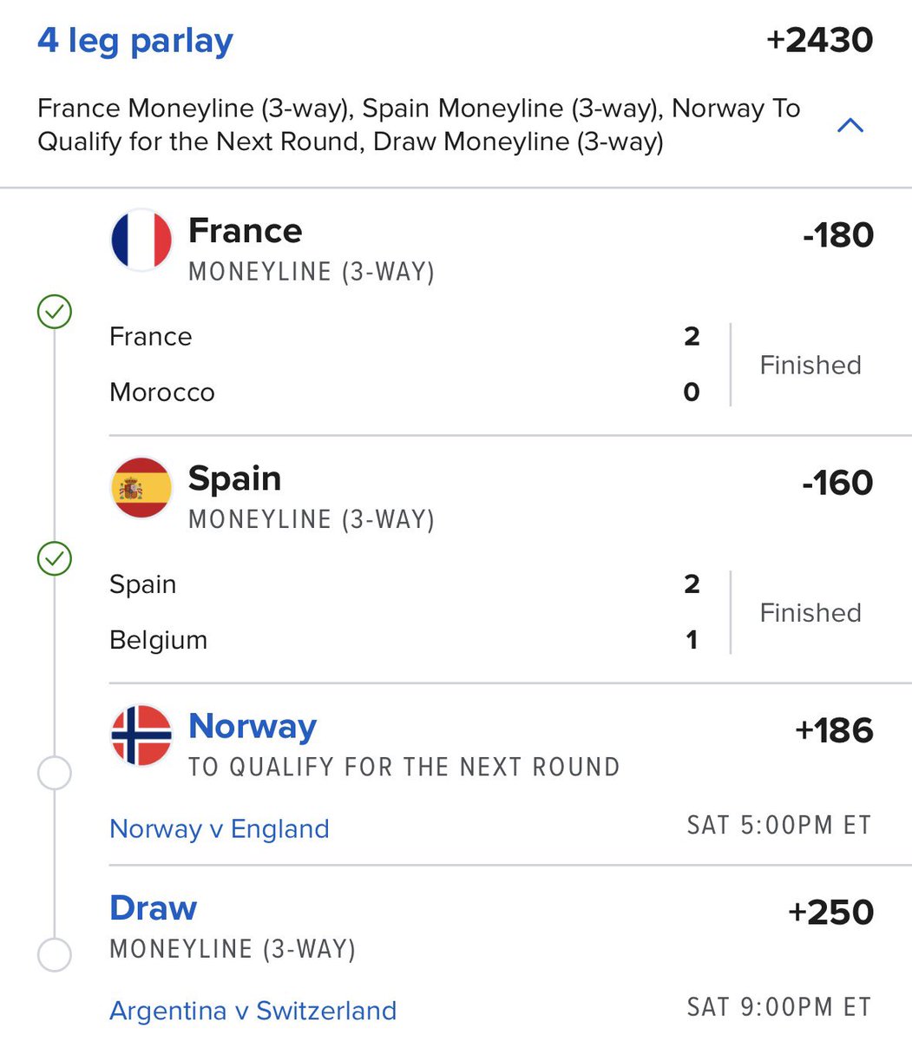Click the +250 Draw odds
This screenshot has width=912, height=1042.
click(830, 912)
